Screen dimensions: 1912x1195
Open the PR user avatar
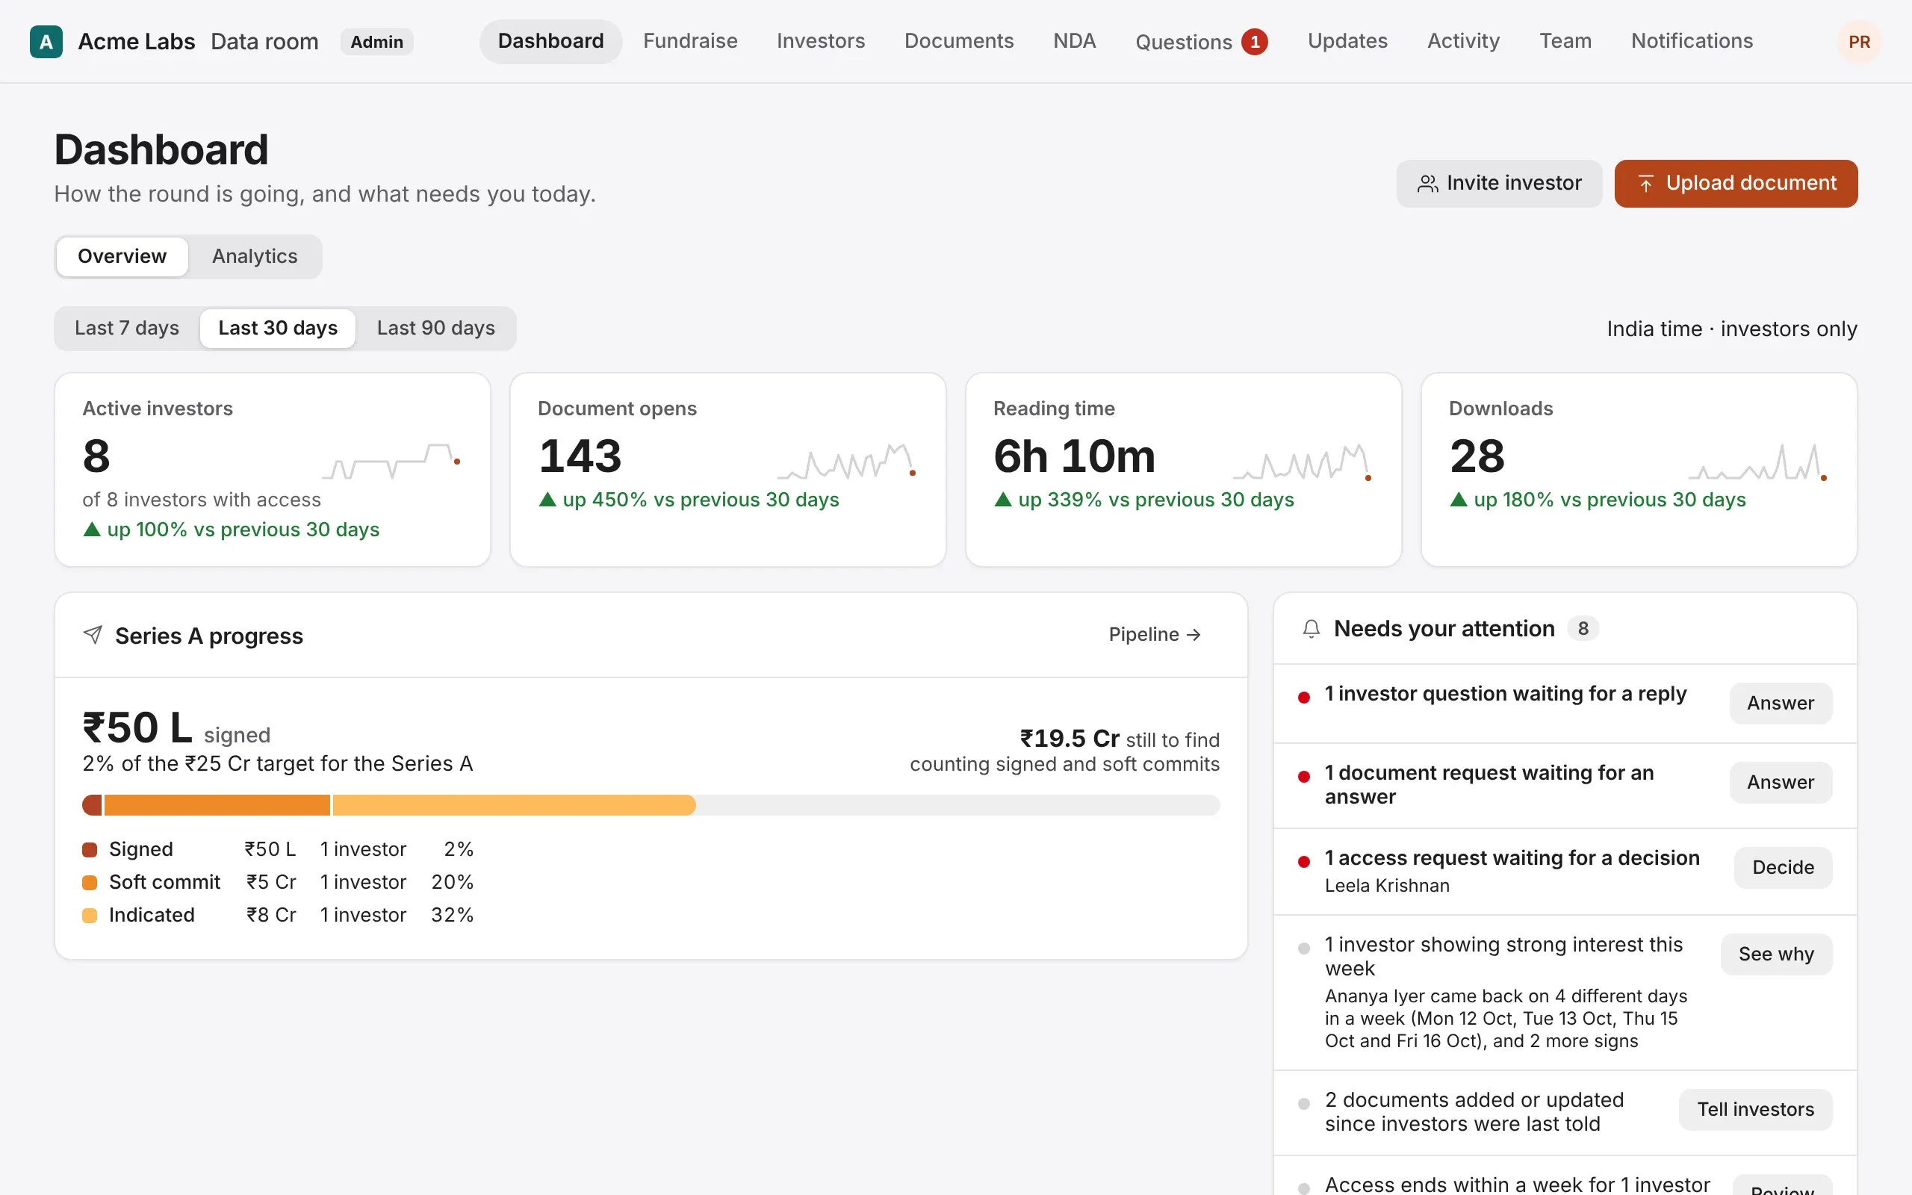point(1859,42)
